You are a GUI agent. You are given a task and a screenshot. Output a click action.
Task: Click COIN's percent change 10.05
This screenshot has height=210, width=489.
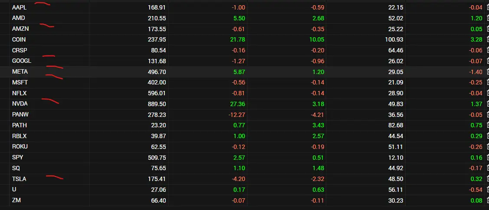click(317, 39)
